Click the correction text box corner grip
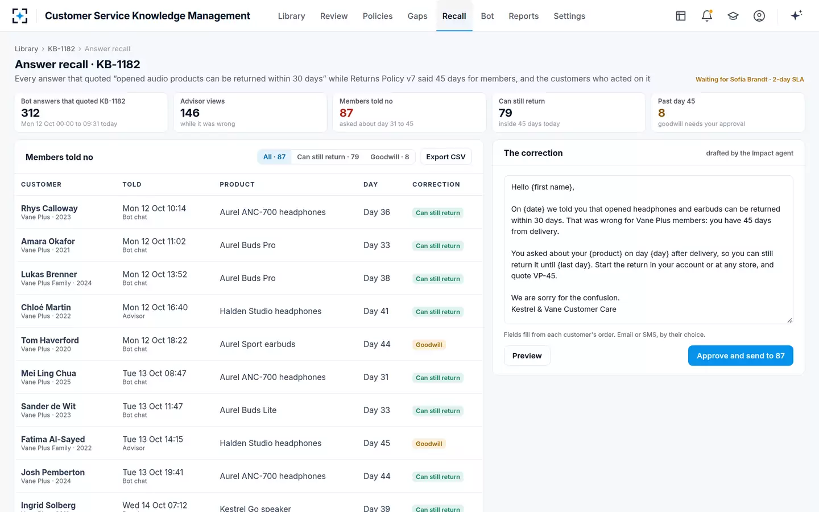Image resolution: width=819 pixels, height=512 pixels. pyautogui.click(x=789, y=320)
